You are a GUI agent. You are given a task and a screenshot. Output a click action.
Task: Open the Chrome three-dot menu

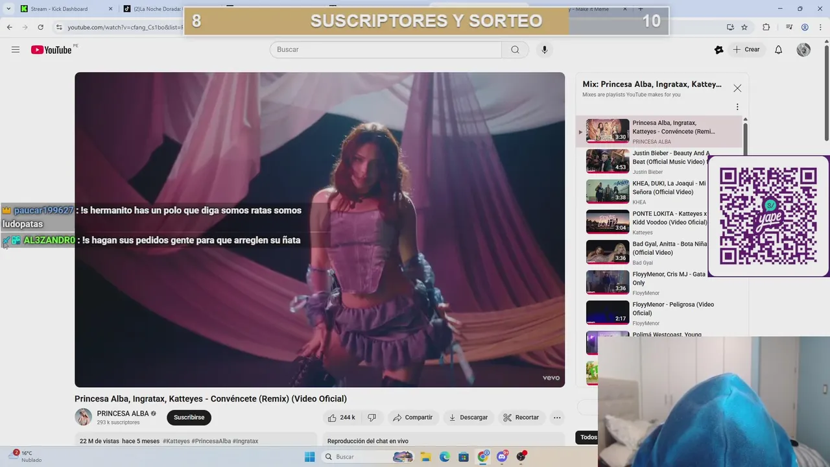coord(820,27)
